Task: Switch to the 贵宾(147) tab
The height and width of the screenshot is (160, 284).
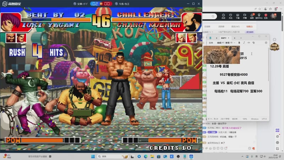Action: pos(235,26)
